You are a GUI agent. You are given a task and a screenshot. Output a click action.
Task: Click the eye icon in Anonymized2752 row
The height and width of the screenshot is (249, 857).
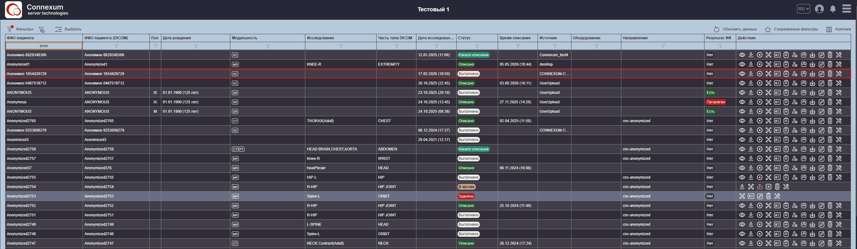click(x=742, y=206)
